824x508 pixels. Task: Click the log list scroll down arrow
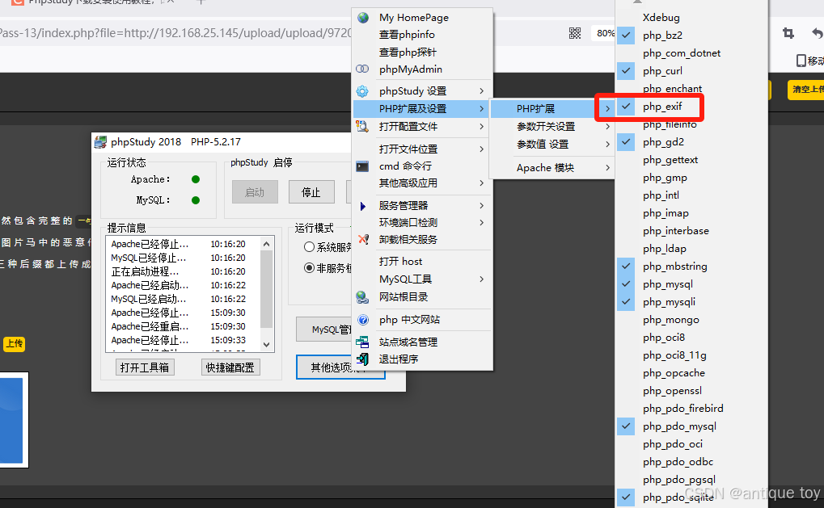266,345
